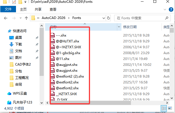Open address bar history dropdown

point(104,18)
